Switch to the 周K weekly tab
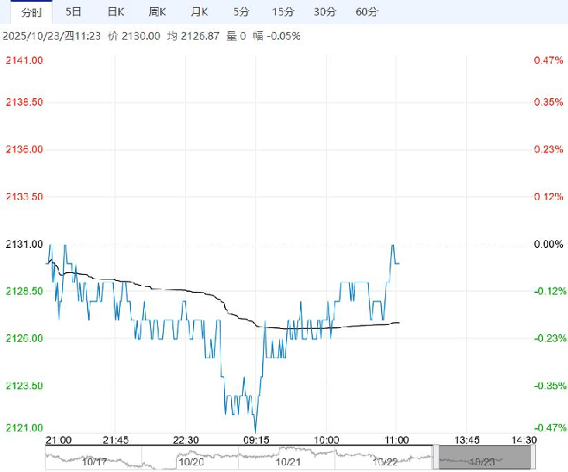This screenshot has height=472, width=568. [157, 11]
